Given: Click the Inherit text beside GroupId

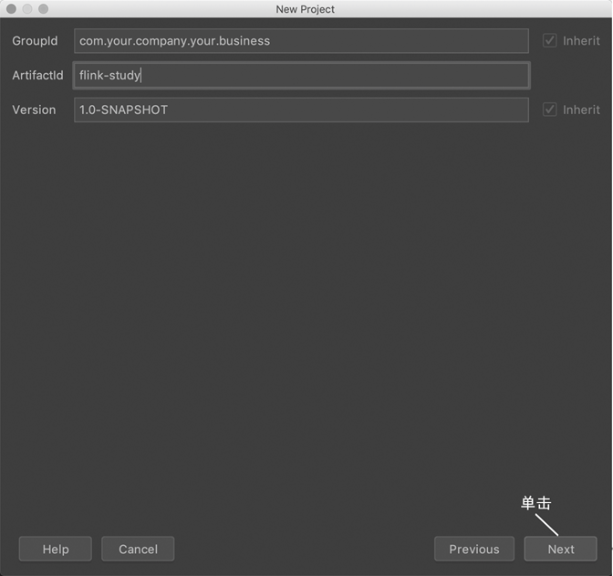Looking at the screenshot, I should [x=581, y=41].
